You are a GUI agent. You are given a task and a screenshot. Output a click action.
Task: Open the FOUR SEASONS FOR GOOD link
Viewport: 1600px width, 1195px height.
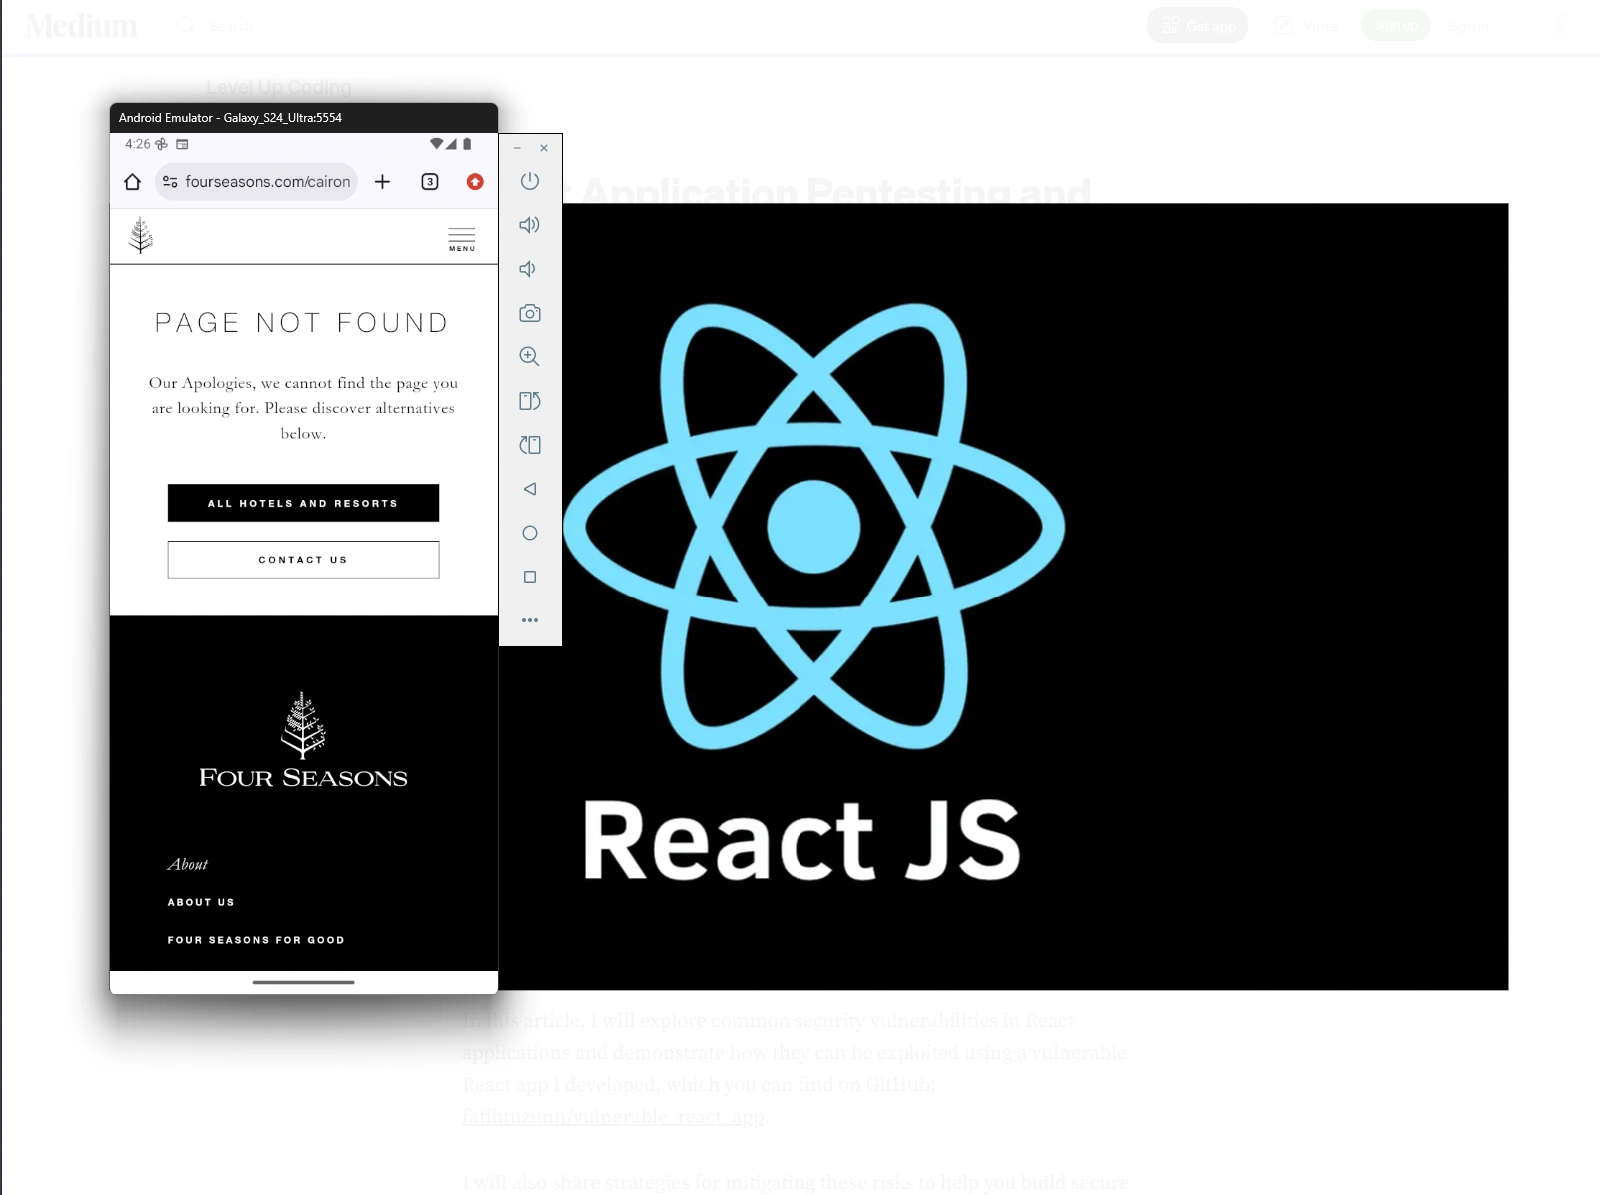[x=255, y=939]
